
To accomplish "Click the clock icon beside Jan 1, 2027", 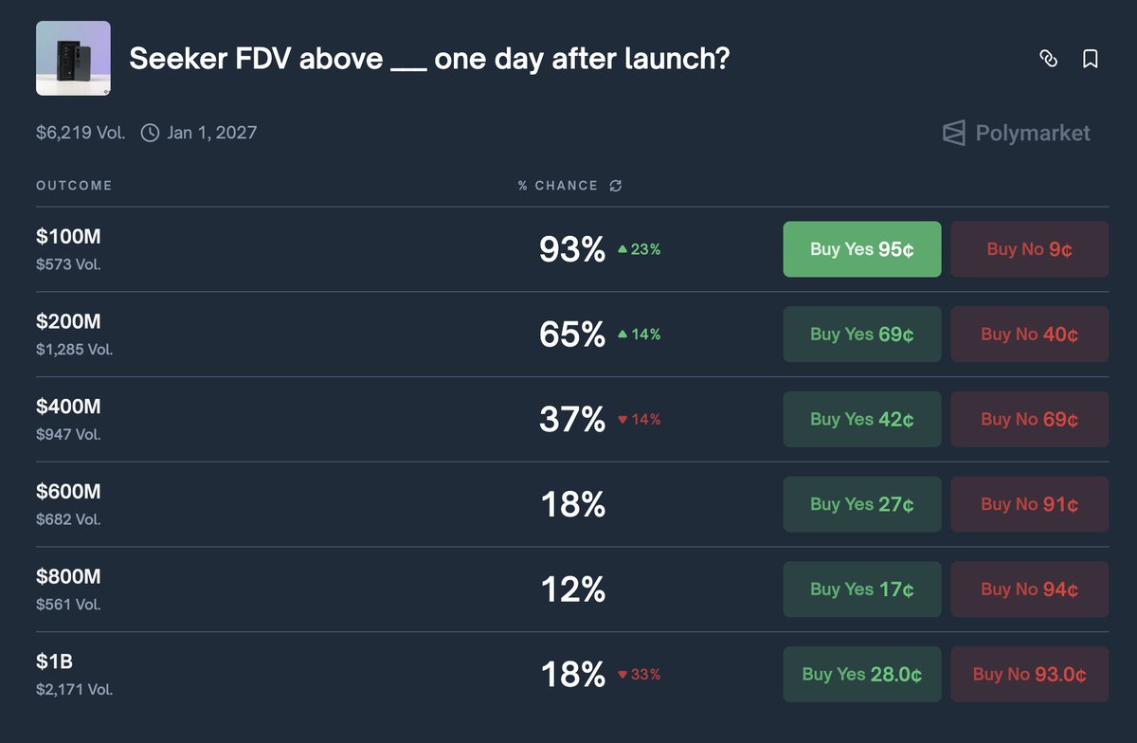I will (150, 133).
